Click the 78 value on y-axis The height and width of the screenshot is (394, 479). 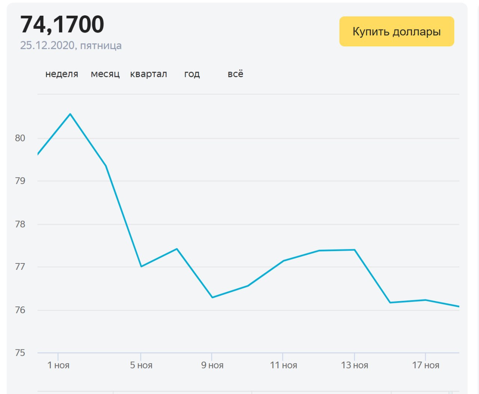pos(20,224)
